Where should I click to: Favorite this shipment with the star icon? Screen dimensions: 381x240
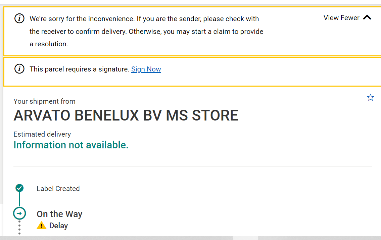pos(370,97)
